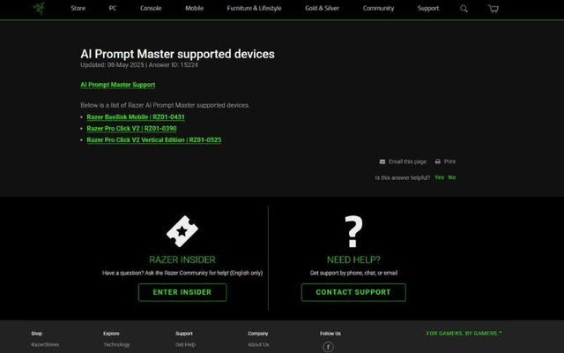Image resolution: width=564 pixels, height=353 pixels.
Task: Click the Print link
Action: coord(445,161)
